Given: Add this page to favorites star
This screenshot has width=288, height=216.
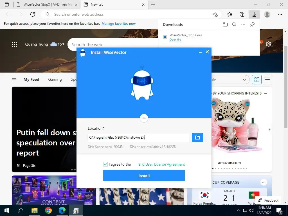Looking at the screenshot, I should (x=215, y=14).
